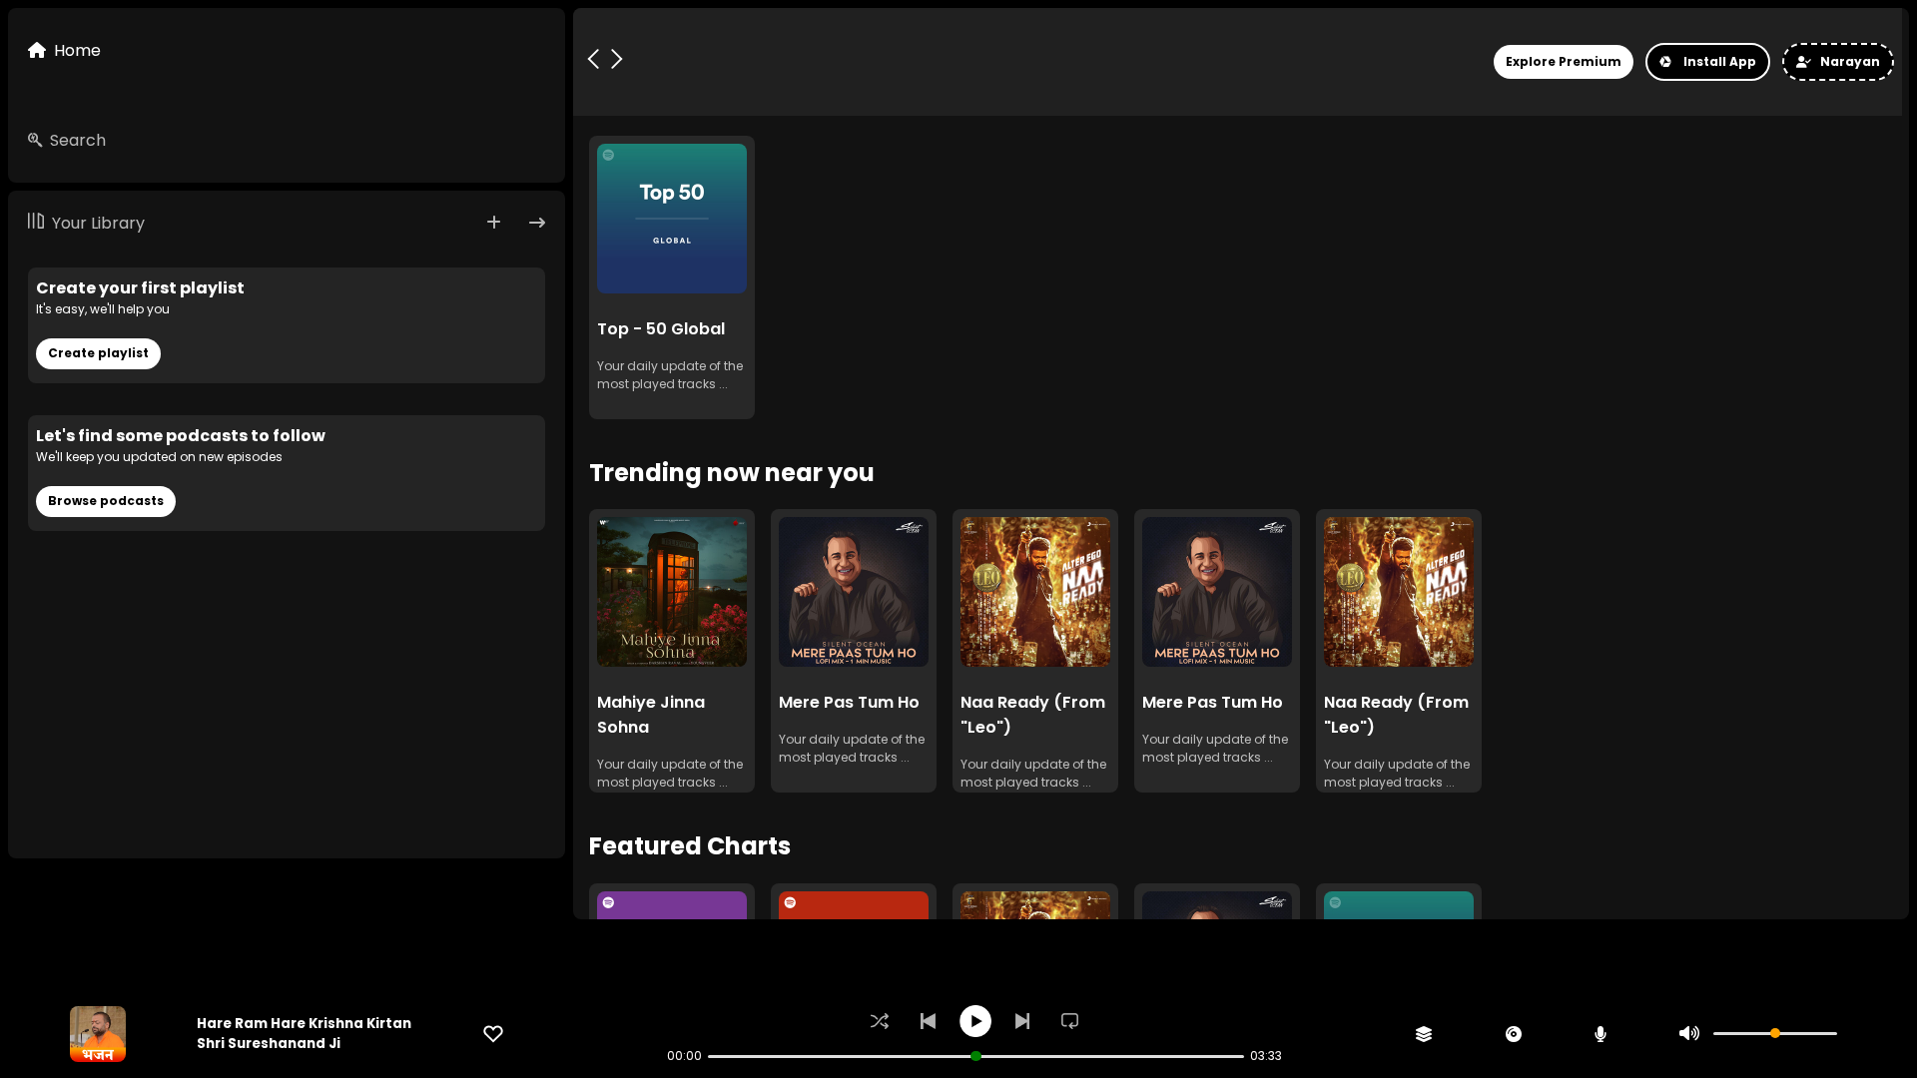Click the Home house icon
Screen dimensions: 1917x1078
37,50
